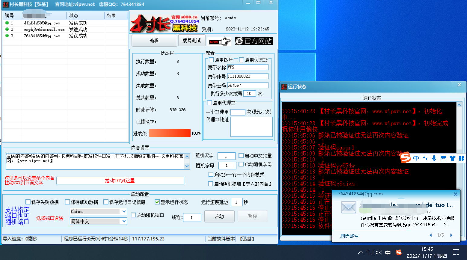Screen dimensions: 467x260
Task: Click the 线程 thread count field
Action: [192, 217]
